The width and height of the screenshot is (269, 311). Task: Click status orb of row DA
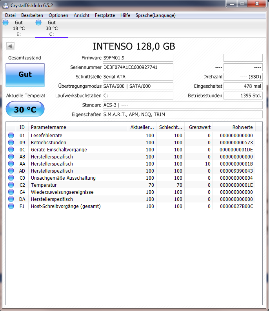point(11,199)
